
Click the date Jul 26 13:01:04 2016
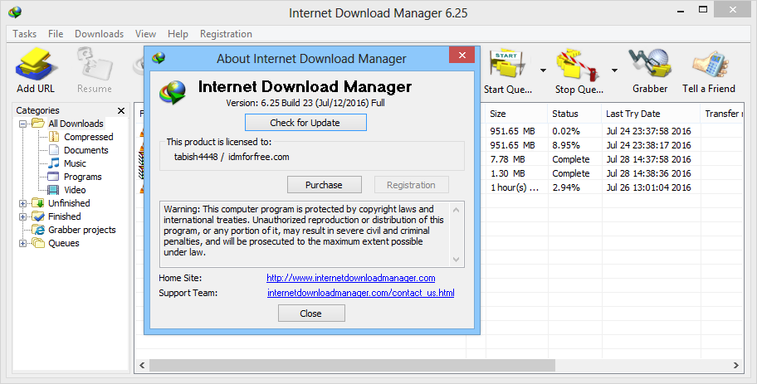coord(648,187)
